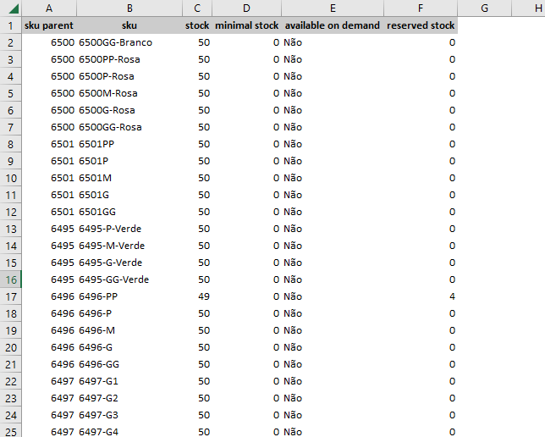The width and height of the screenshot is (545, 437).
Task: Select cell with 6496-PP
Action: 129,296
